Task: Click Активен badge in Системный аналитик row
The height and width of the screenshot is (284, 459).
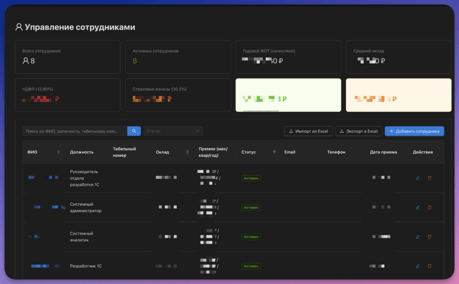Action: tap(251, 237)
